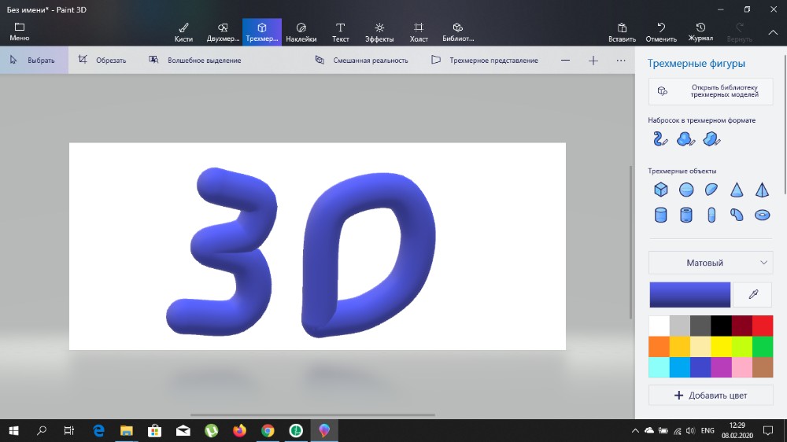Choose the bright red color swatch
The image size is (787, 442).
click(x=763, y=326)
